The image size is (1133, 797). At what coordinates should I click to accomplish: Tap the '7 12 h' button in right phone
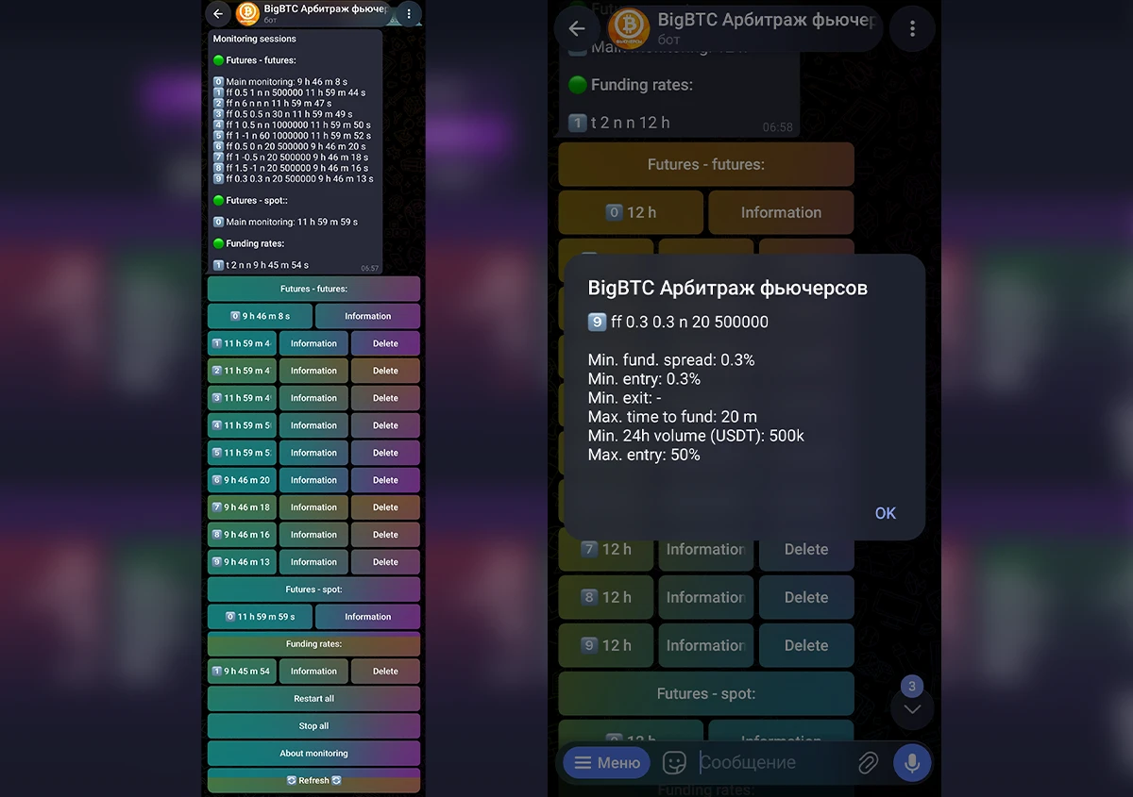606,549
